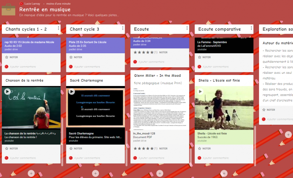The image size is (293, 178).
Task: Play Sheila L'école est finie video
Action: [x=200, y=91]
